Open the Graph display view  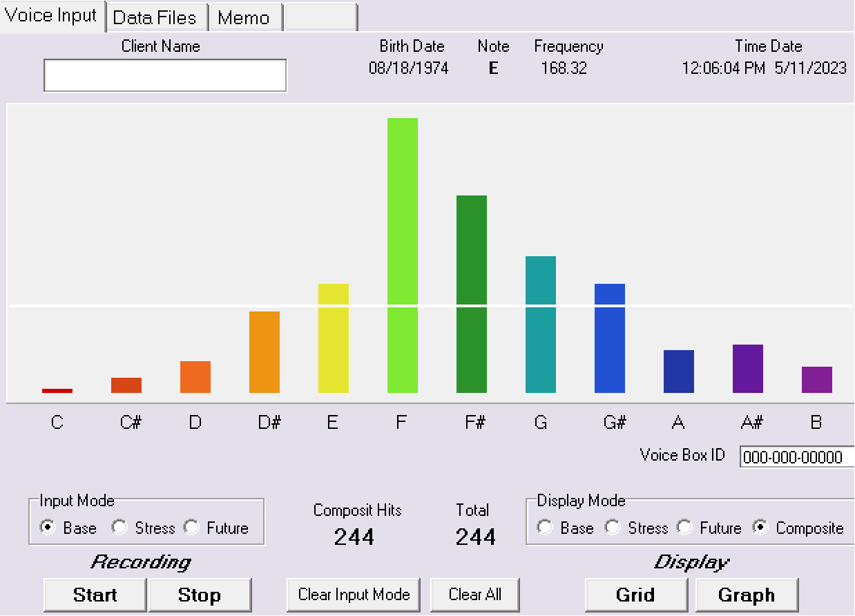pyautogui.click(x=747, y=595)
